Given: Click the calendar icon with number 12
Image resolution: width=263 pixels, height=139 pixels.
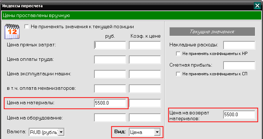Looking at the screenshot, I should [12, 31].
